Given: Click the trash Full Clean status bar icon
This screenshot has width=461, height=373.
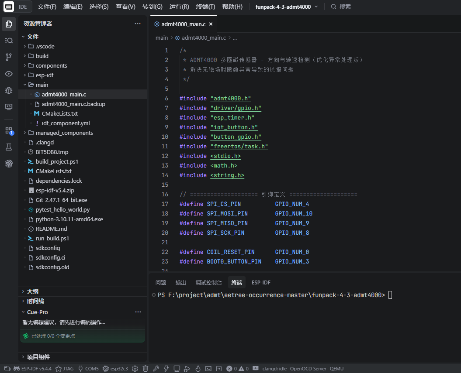Looking at the screenshot, I should 145,369.
